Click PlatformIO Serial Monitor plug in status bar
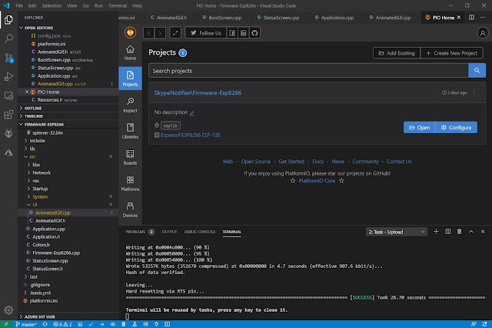This screenshot has width=492, height=328. [156, 324]
